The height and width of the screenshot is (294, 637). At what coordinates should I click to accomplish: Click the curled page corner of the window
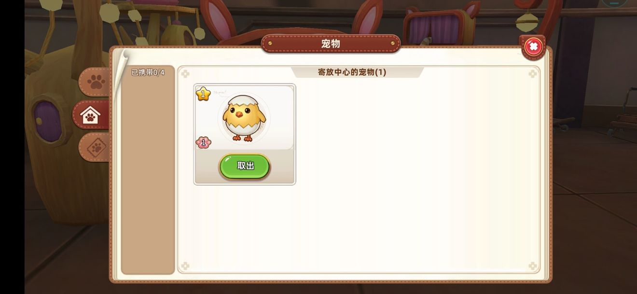coord(121,57)
